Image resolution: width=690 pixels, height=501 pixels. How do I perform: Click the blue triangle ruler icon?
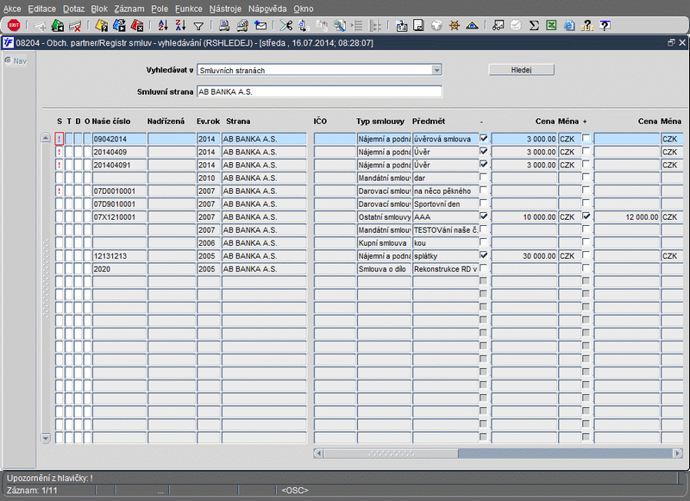(x=472, y=26)
